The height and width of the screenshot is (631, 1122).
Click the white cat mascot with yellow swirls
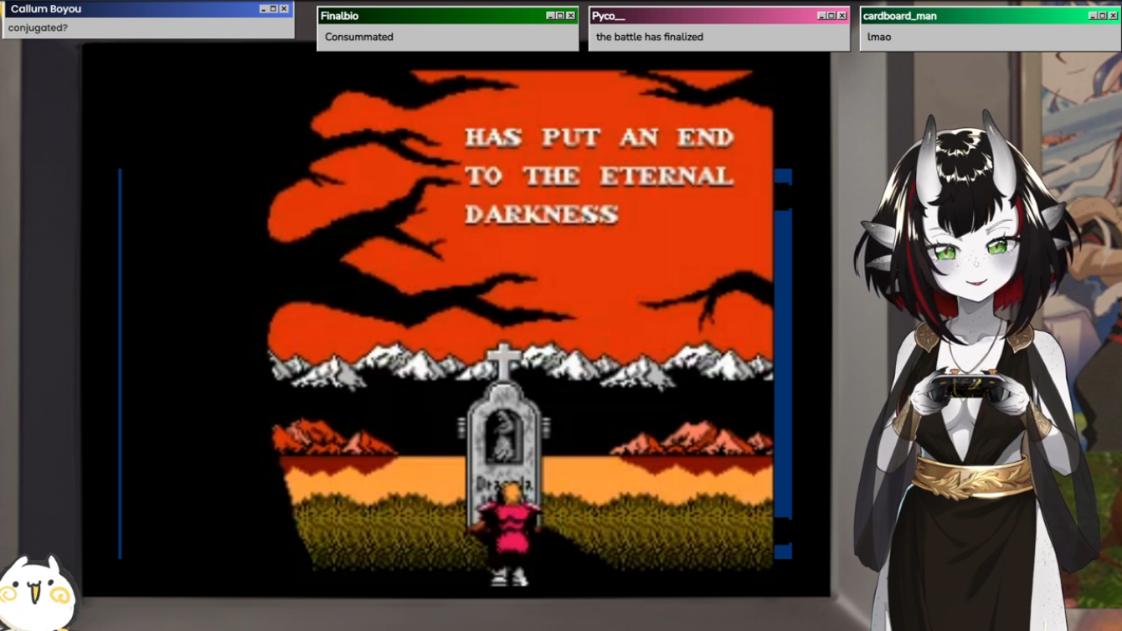[x=38, y=593]
